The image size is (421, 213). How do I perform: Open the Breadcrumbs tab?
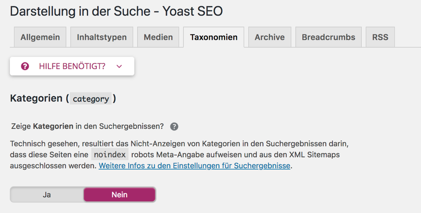pyautogui.click(x=328, y=37)
